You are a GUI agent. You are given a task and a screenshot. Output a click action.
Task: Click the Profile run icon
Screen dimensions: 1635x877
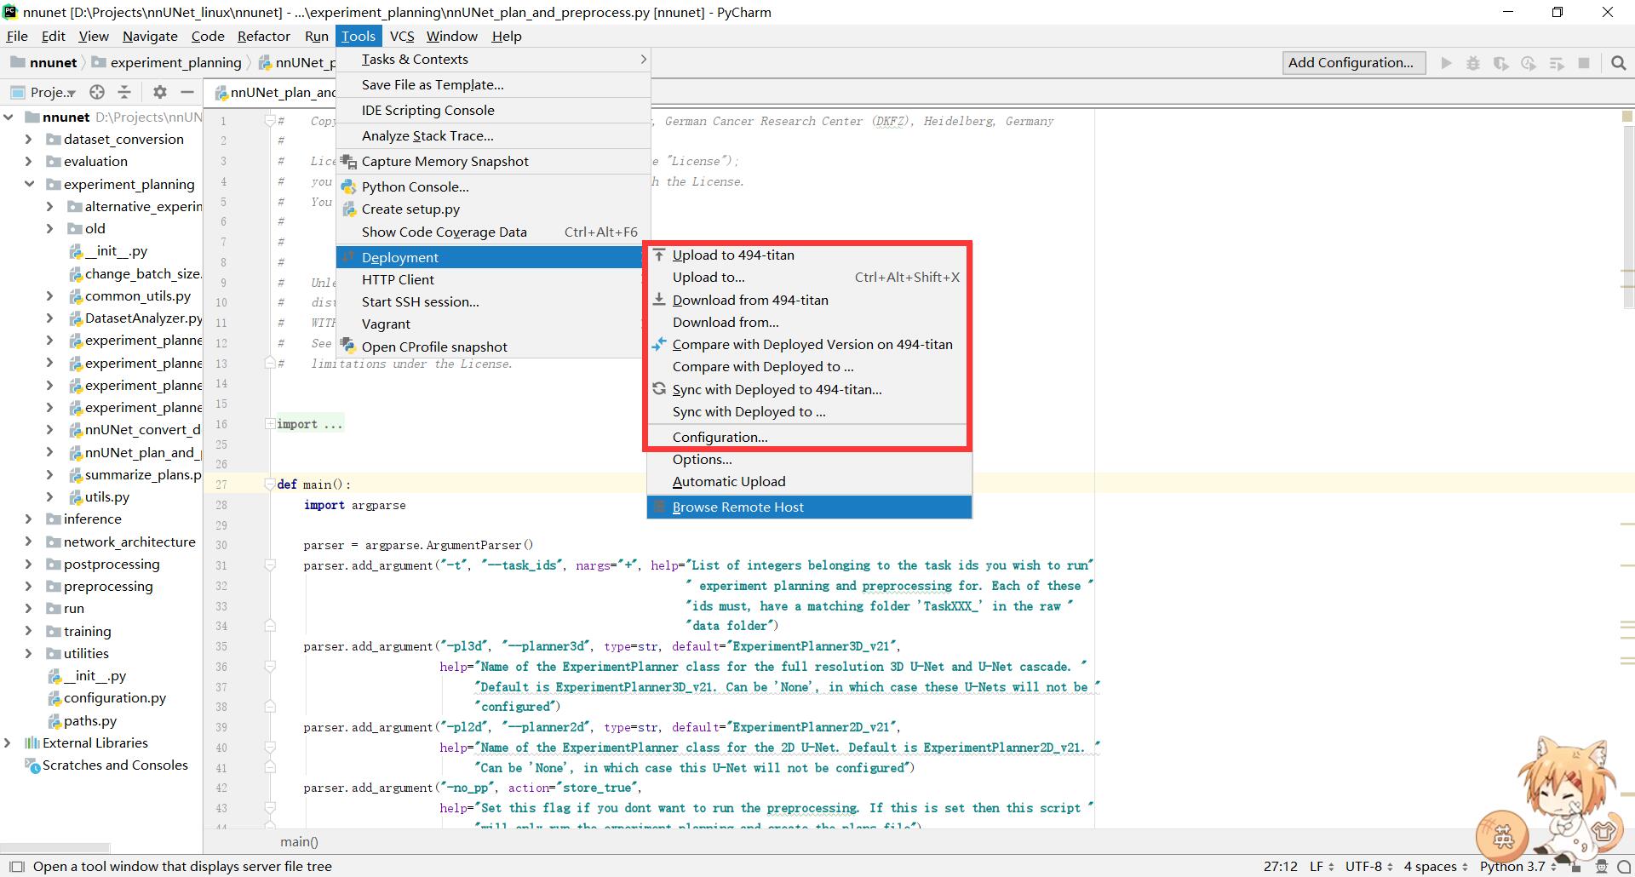click(x=1529, y=62)
